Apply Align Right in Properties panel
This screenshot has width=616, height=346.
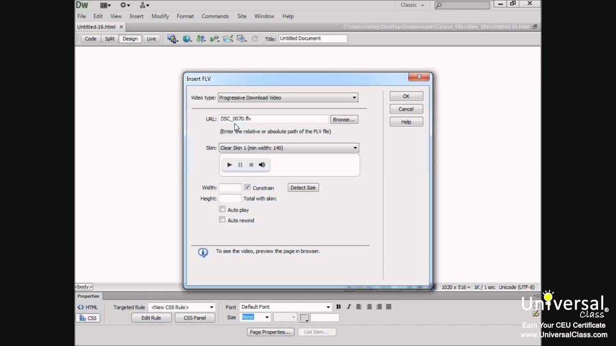tap(379, 307)
